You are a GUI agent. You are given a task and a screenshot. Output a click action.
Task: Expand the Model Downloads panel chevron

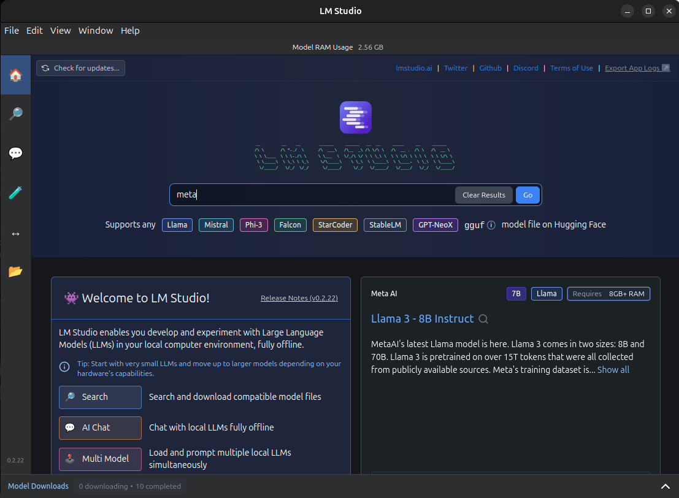coord(665,486)
